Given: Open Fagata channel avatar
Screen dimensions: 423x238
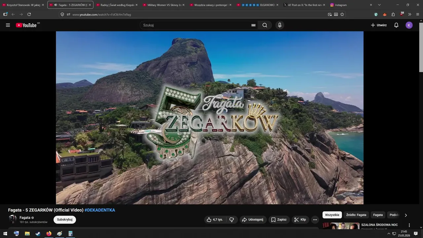Looking at the screenshot, I should pos(13,219).
